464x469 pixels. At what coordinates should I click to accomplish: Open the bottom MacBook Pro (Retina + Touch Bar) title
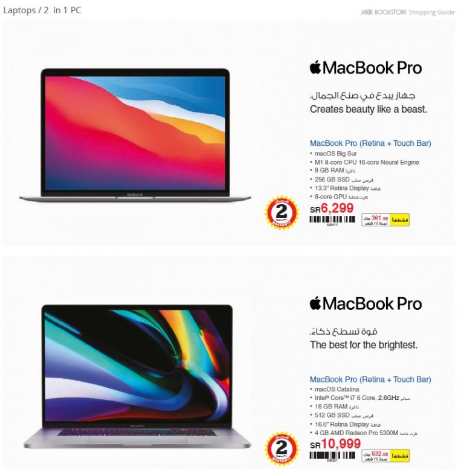tap(370, 379)
